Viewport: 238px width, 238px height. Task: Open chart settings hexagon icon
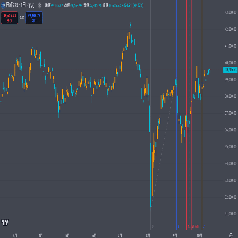click(230, 235)
